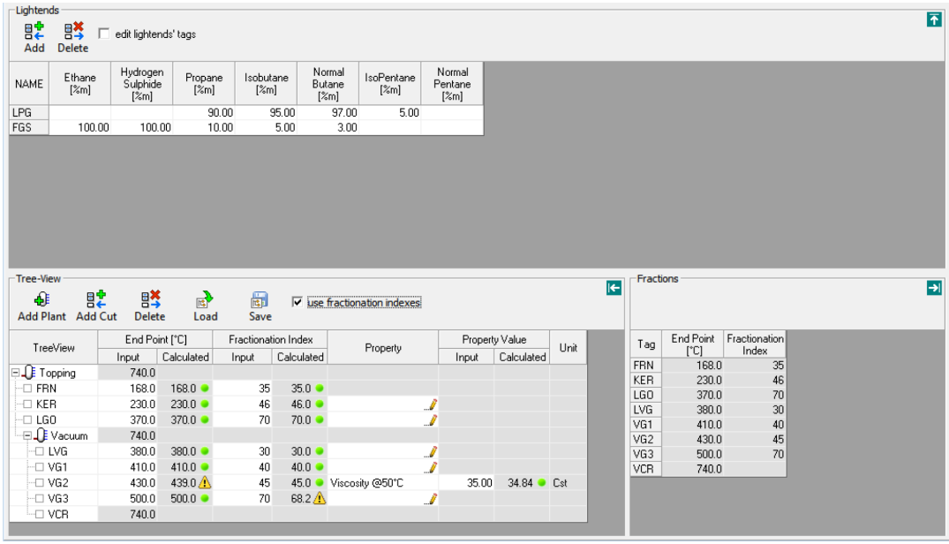
Task: Click Property column header in Tree-View
Action: 382,348
